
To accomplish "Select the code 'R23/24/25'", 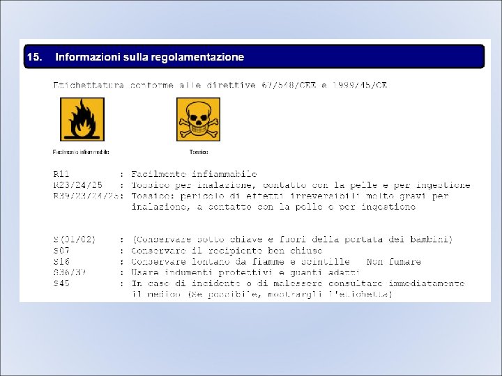I will (78, 185).
